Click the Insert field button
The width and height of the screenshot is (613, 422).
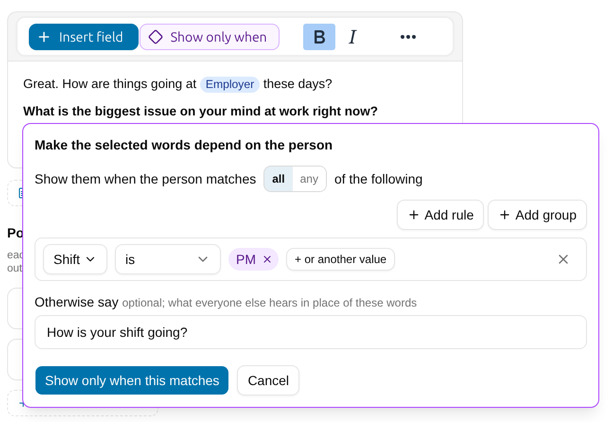pos(84,37)
